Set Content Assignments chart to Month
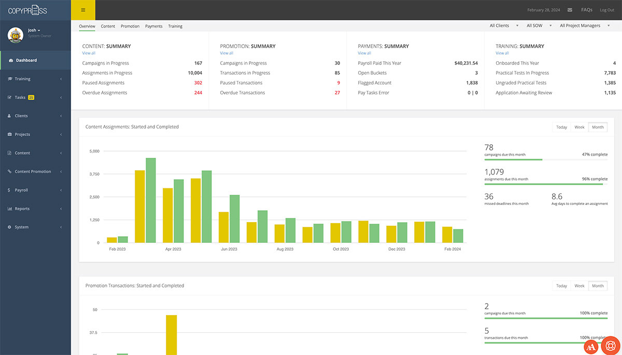622x355 pixels. coord(598,127)
